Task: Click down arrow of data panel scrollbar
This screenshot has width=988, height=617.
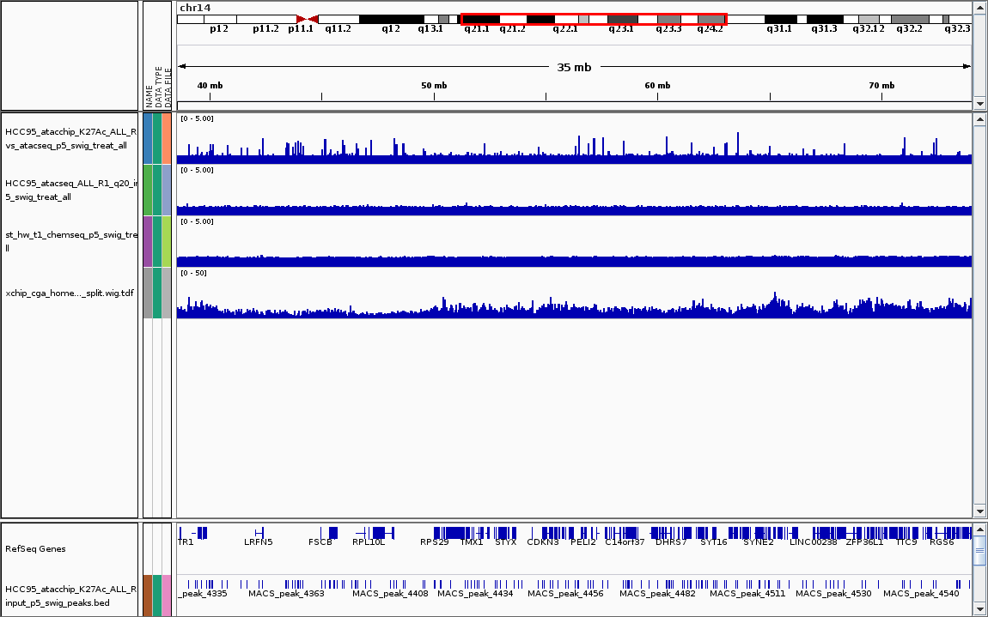Action: point(979,511)
